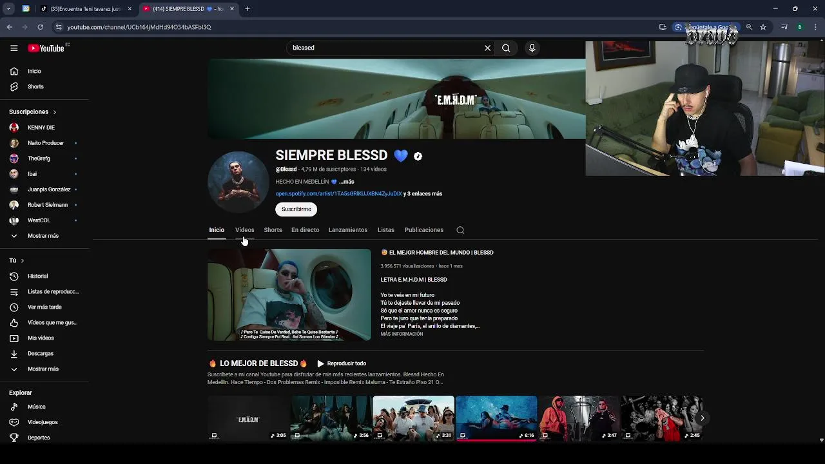
Task: Select the Inicio channel tab
Action: pyautogui.click(x=217, y=230)
